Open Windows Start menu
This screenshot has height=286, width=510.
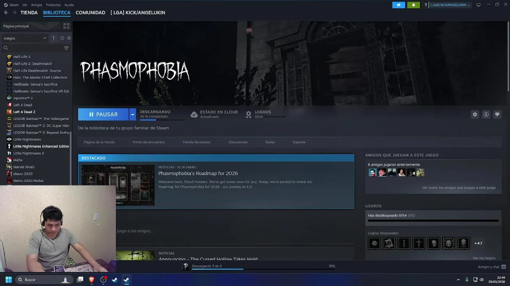8,280
